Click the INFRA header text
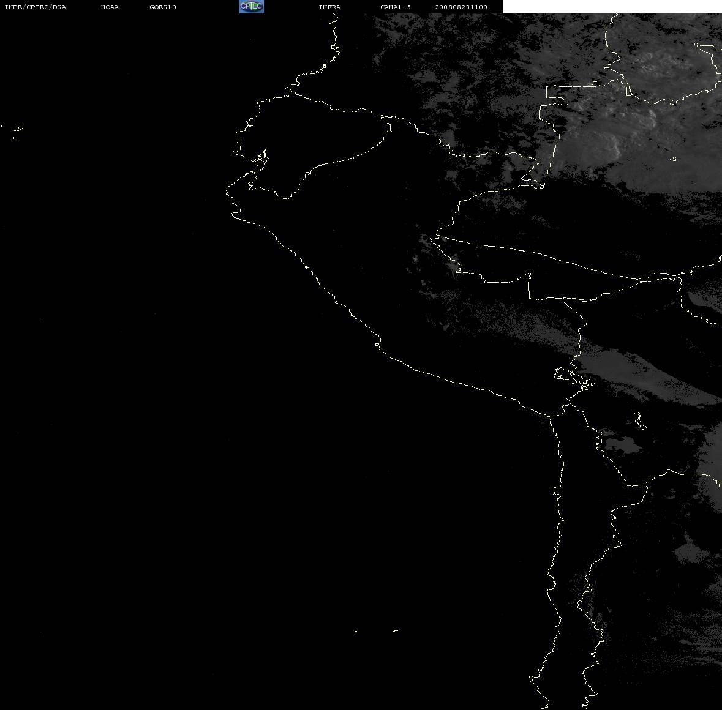Image resolution: width=722 pixels, height=710 pixels. point(329,7)
